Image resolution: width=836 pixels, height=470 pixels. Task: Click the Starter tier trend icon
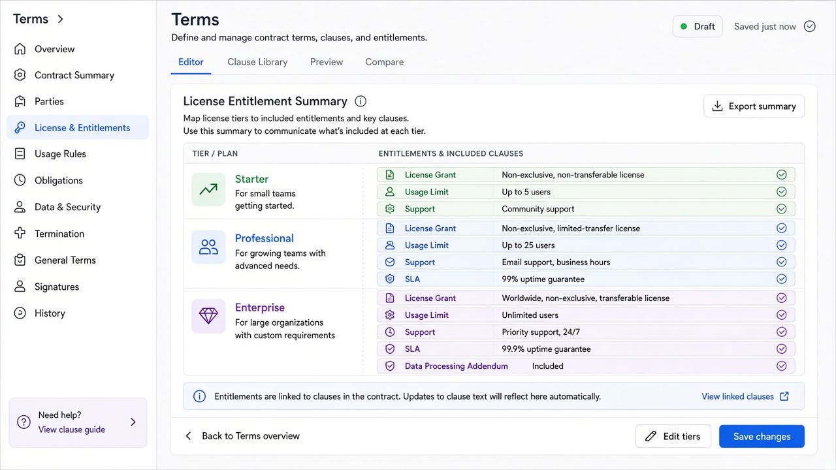[208, 189]
